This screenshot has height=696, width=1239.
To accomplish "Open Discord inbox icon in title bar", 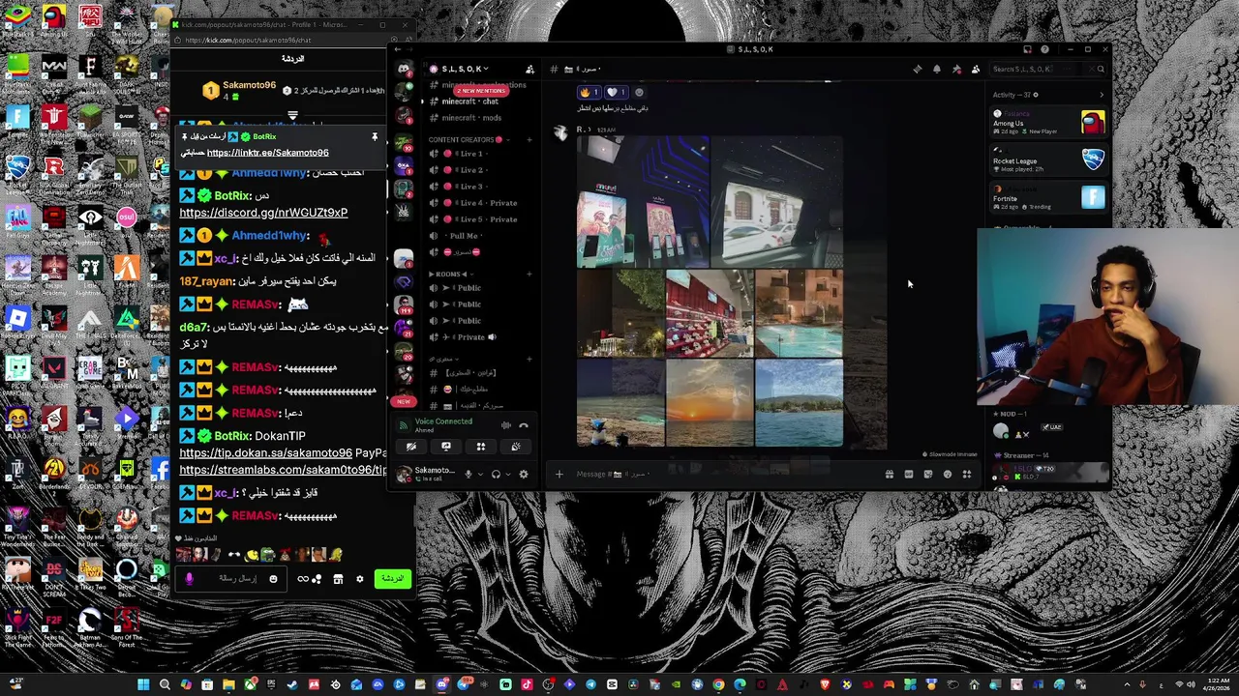I will (x=1028, y=49).
